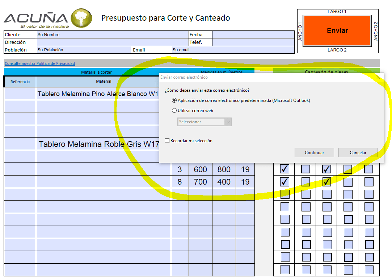The height and width of the screenshot is (280, 392).
Task: Select the cell with value 400
Action: (x=224, y=182)
